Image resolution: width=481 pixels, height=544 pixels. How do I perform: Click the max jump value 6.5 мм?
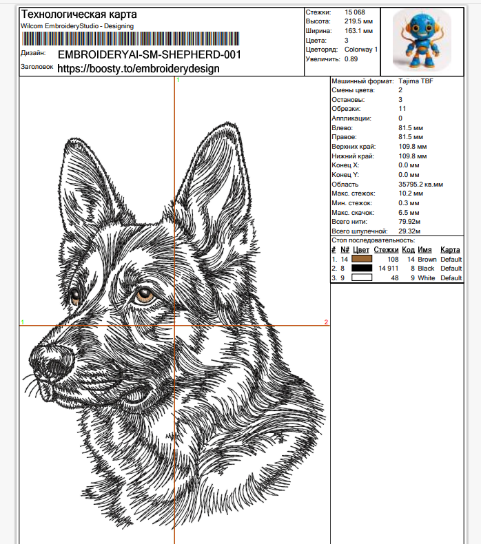click(x=409, y=213)
